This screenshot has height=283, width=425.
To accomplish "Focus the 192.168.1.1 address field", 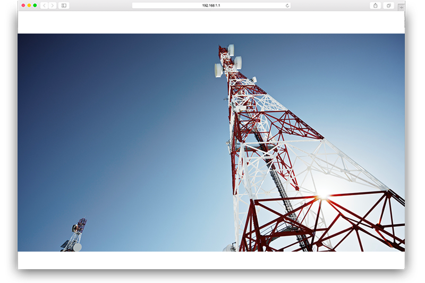I will coord(211,5).
